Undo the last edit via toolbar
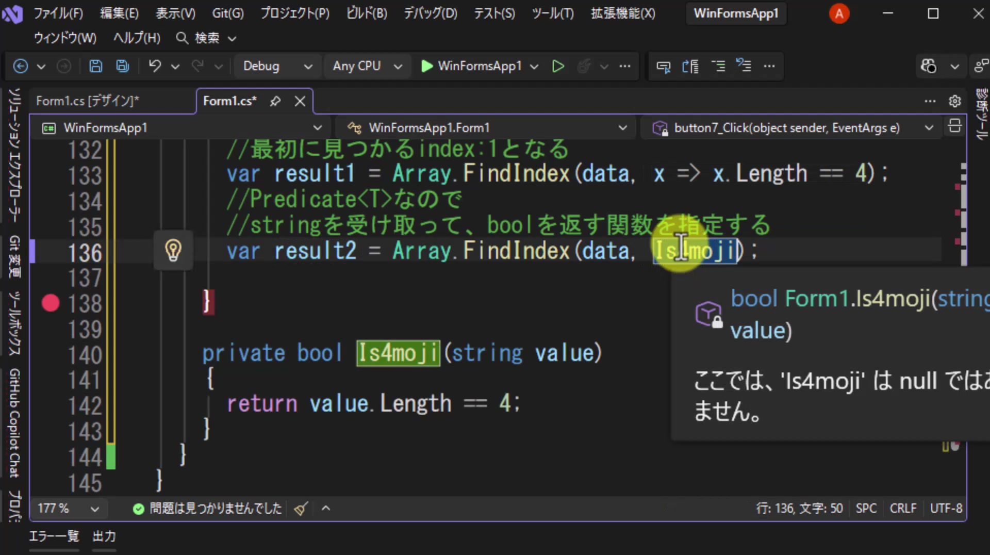 coord(155,66)
